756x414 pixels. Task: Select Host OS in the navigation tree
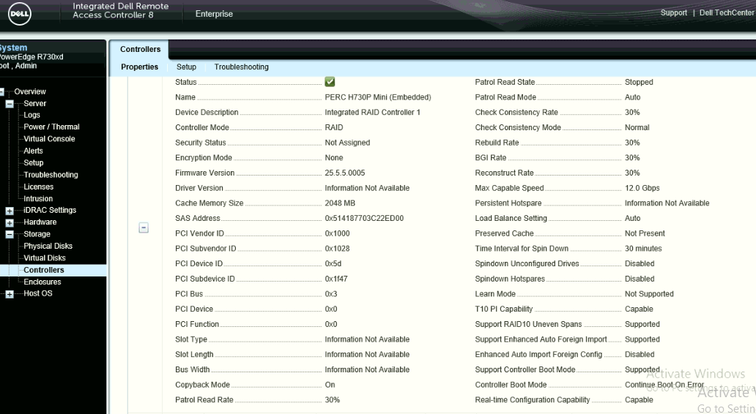[37, 293]
